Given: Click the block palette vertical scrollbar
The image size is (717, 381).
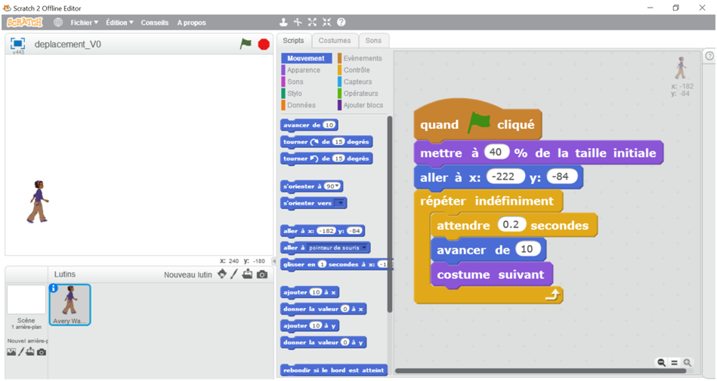Looking at the screenshot, I should [390, 211].
